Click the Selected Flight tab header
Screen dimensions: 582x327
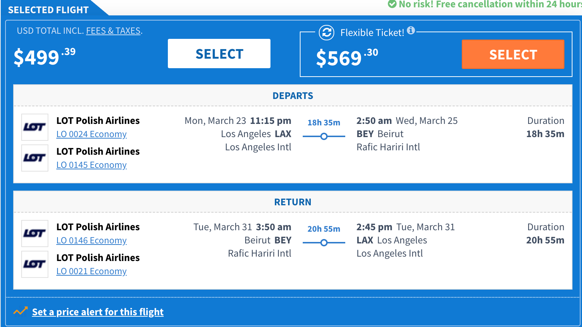pyautogui.click(x=48, y=10)
